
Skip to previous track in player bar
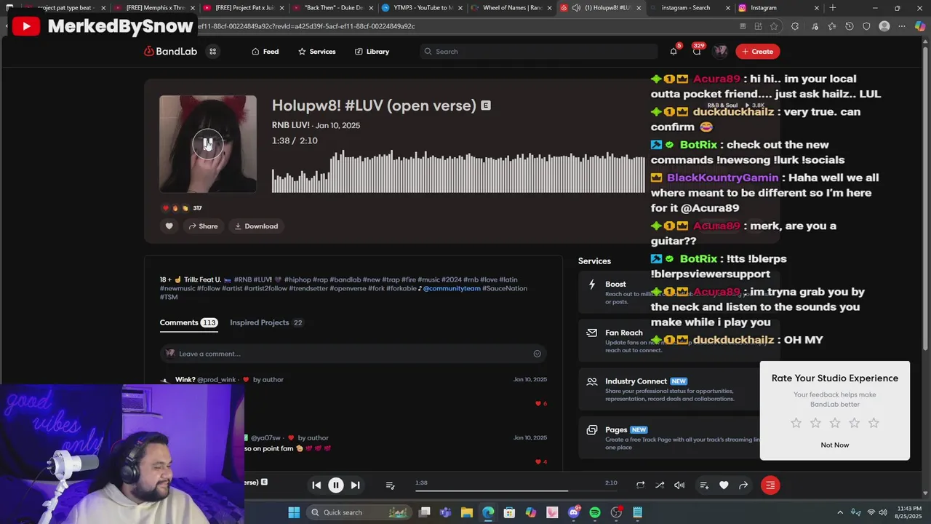pos(316,485)
